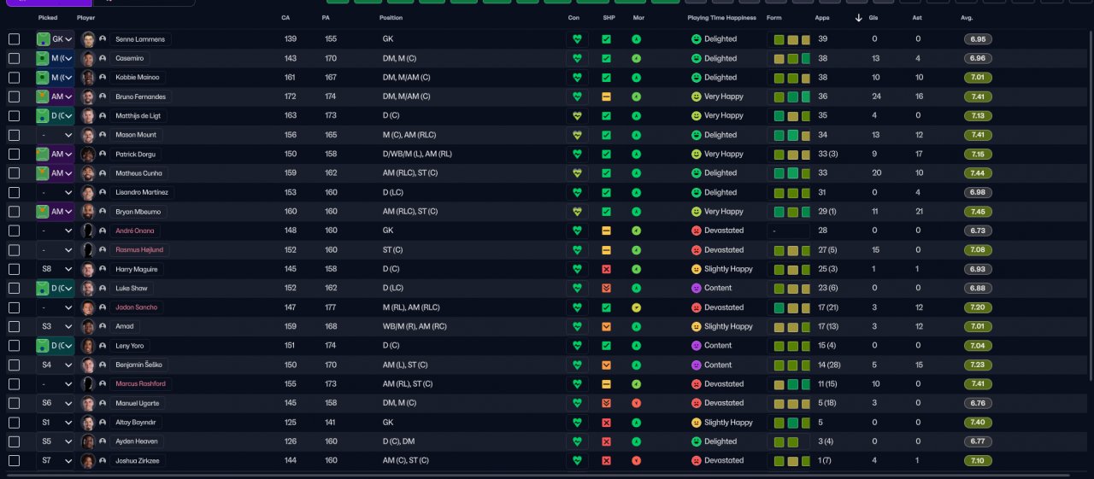1094x479 pixels.
Task: Open the GK picked dropdown for Lammens
Action: 56,39
